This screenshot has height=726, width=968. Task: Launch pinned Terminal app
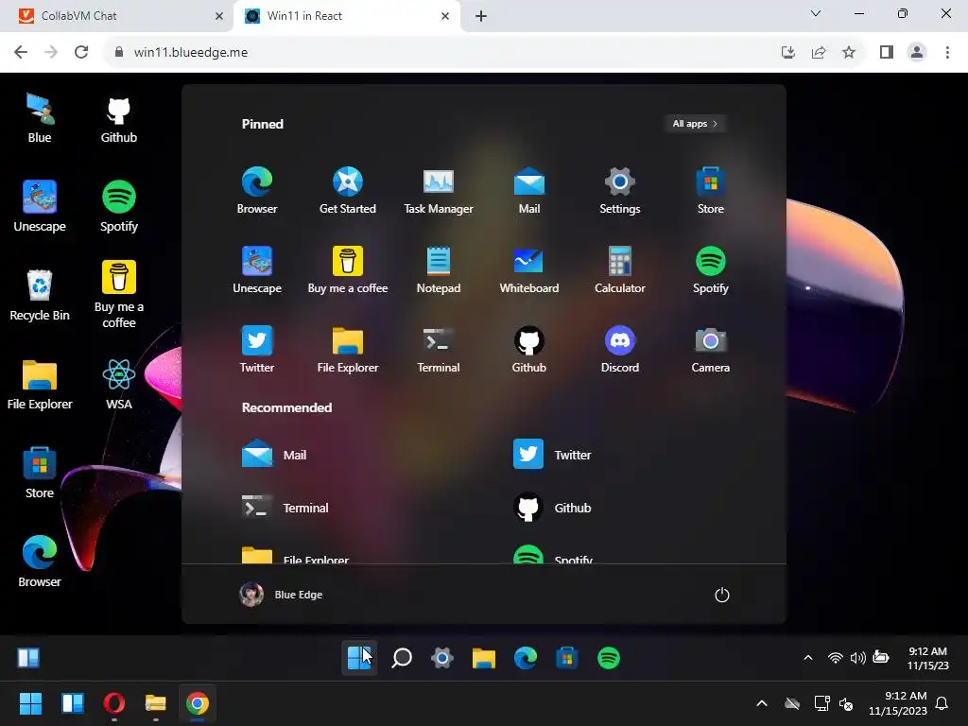point(439,349)
